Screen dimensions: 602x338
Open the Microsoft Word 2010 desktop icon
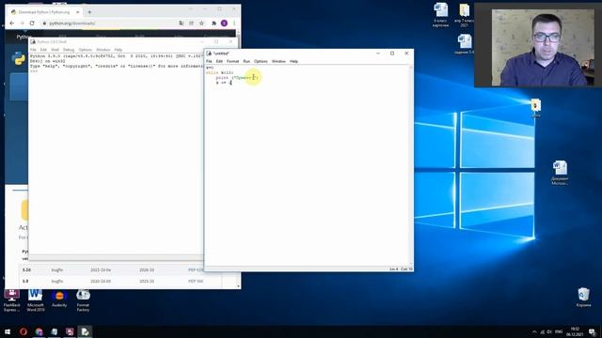coord(36,300)
